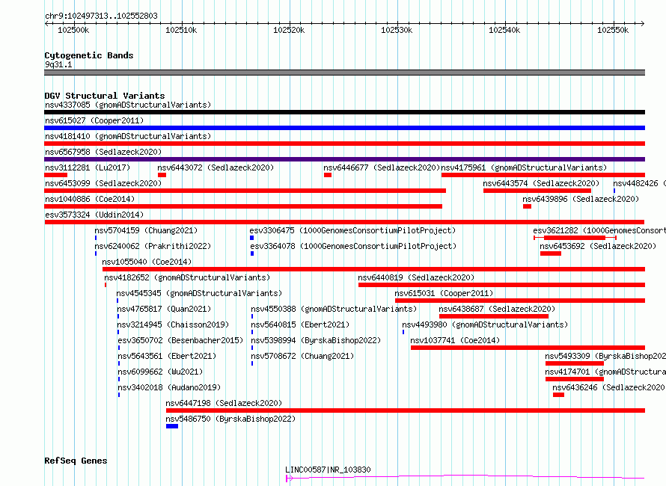The width and height of the screenshot is (666, 486).
Task: Open the nsv6436246 variant label
Action: tap(608, 387)
